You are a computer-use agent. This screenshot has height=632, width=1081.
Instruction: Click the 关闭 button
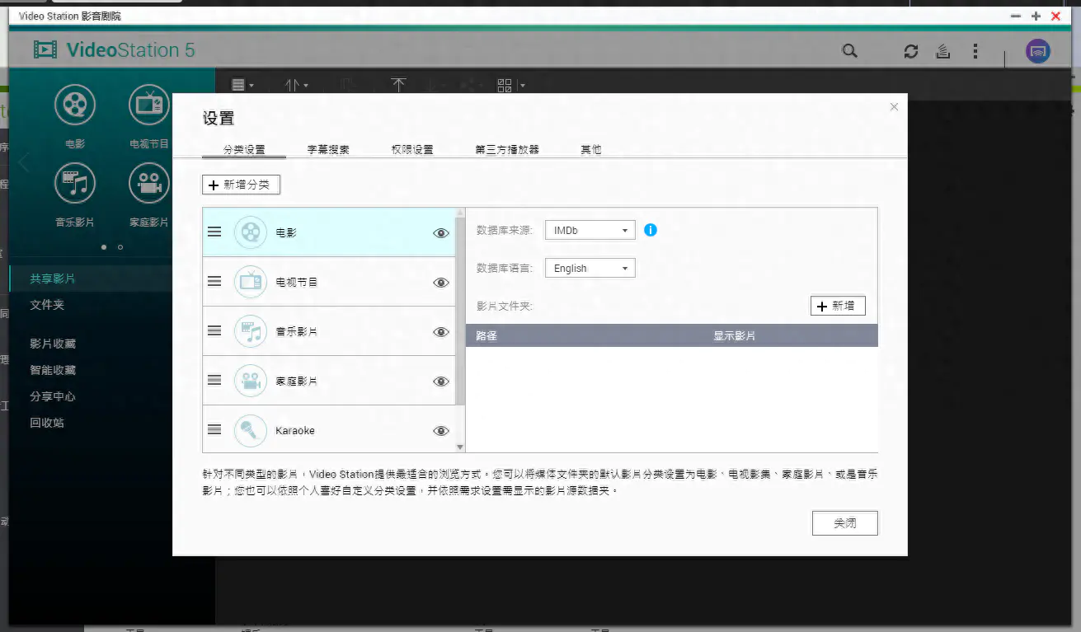(x=844, y=523)
